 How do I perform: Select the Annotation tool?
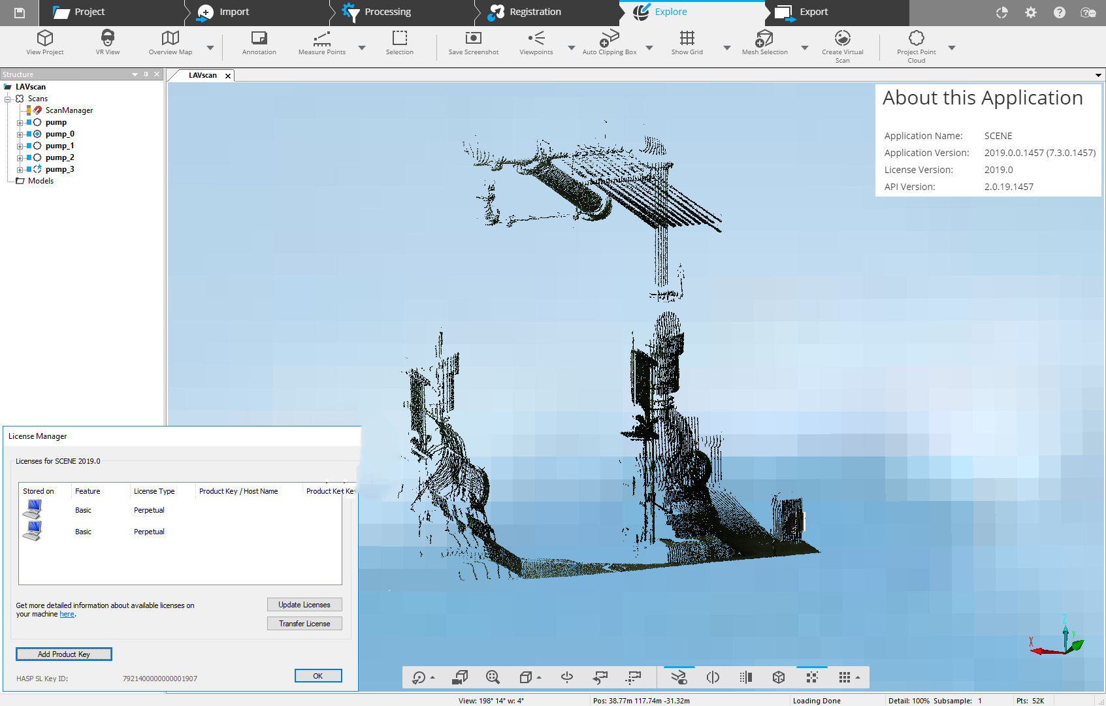259,42
